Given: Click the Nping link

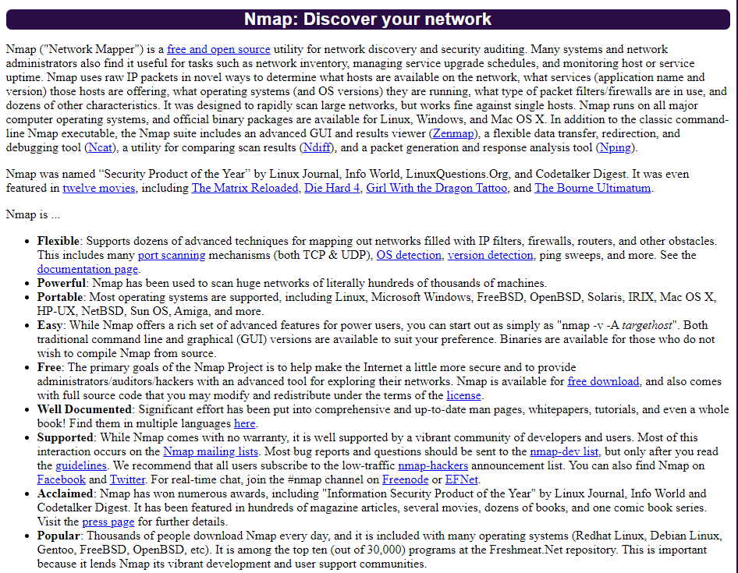Looking at the screenshot, I should click(616, 147).
